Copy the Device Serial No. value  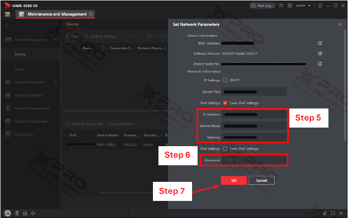pos(320,64)
